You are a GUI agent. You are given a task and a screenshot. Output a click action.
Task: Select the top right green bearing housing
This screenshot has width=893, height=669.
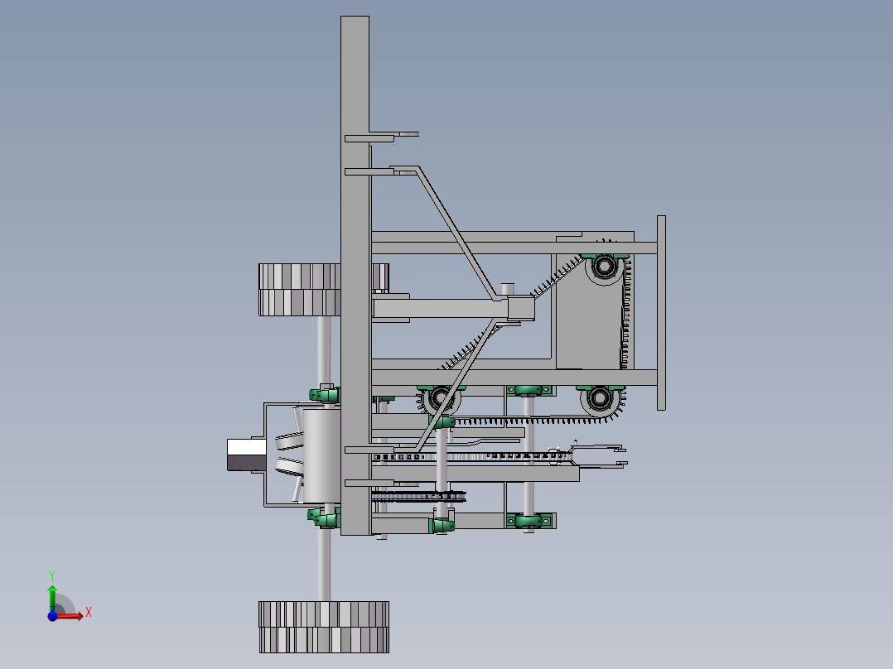[604, 265]
